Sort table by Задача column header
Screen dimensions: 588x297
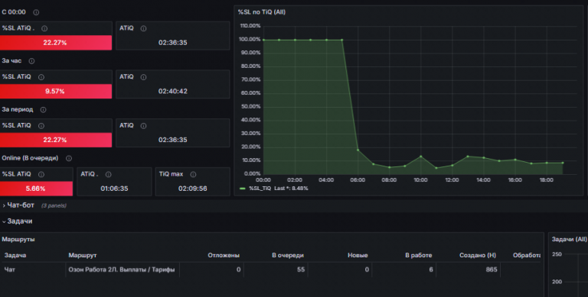(x=15, y=255)
